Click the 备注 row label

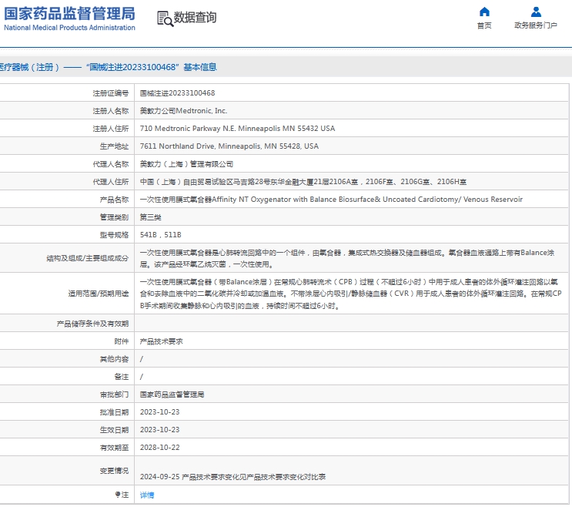[122, 377]
